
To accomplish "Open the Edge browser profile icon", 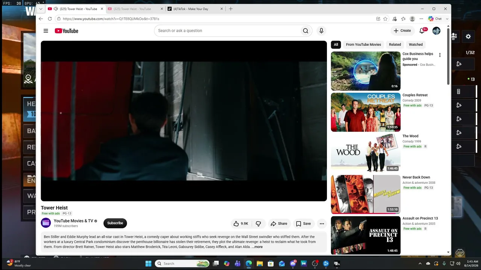I will (412, 19).
